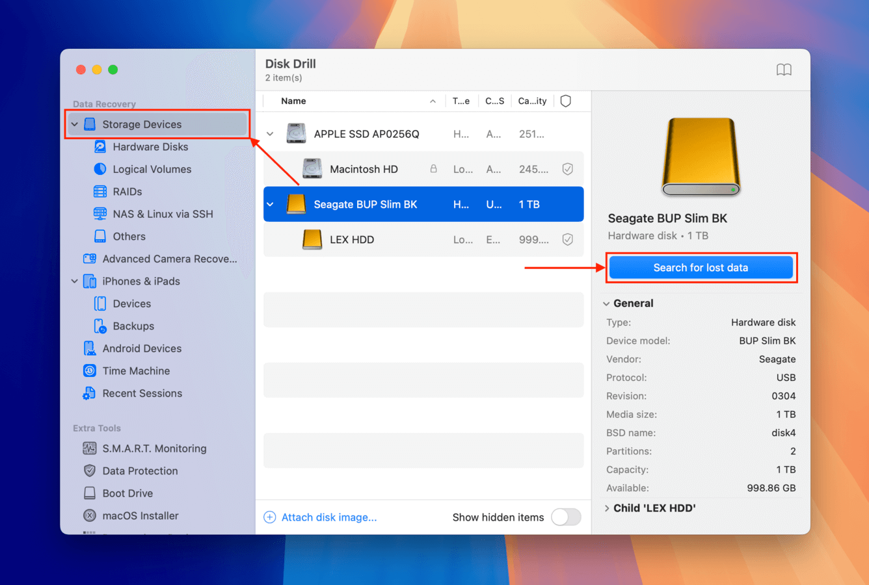Toggle Show hidden items switch

point(566,517)
